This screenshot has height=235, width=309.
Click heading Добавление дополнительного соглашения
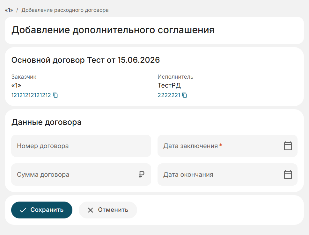point(113,30)
